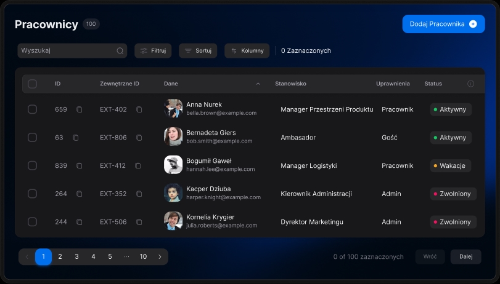The image size is (500, 284).
Task: Copy external ID EXT-506 via icon
Action: 139,222
